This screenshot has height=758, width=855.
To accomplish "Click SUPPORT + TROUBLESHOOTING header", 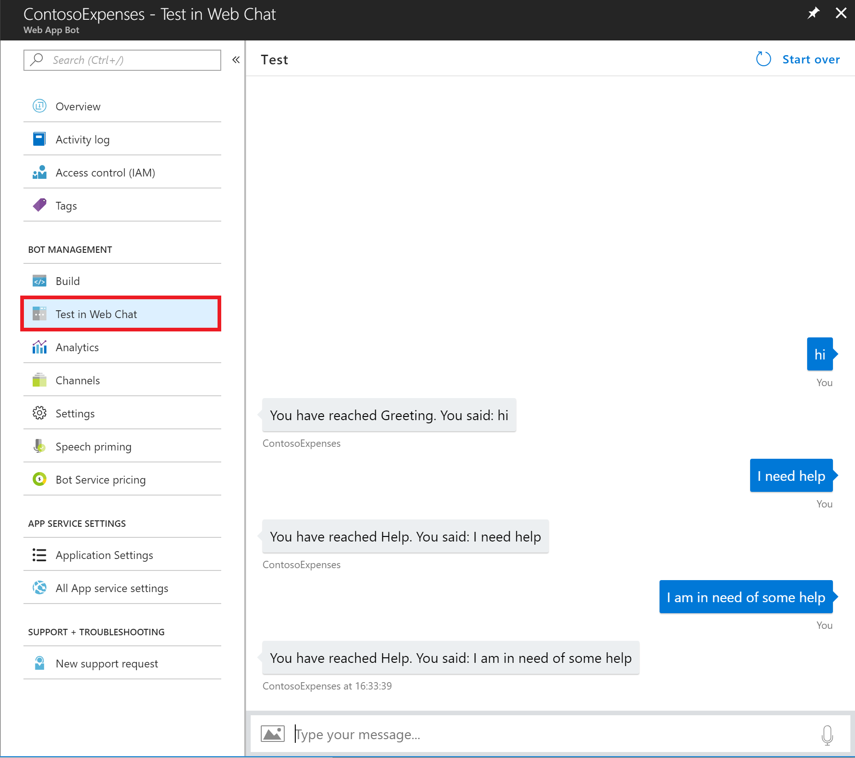I will 96,632.
